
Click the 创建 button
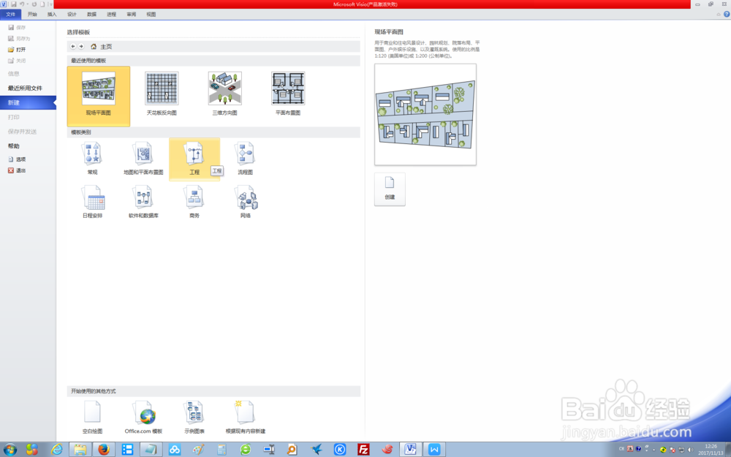(x=390, y=189)
